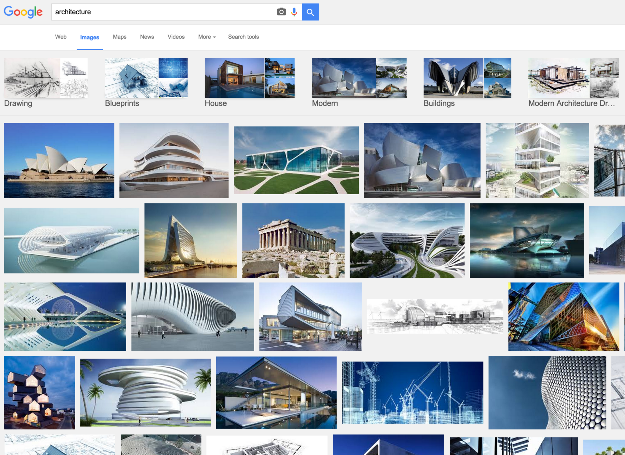
Task: Choose the House related category
Action: coord(249,78)
